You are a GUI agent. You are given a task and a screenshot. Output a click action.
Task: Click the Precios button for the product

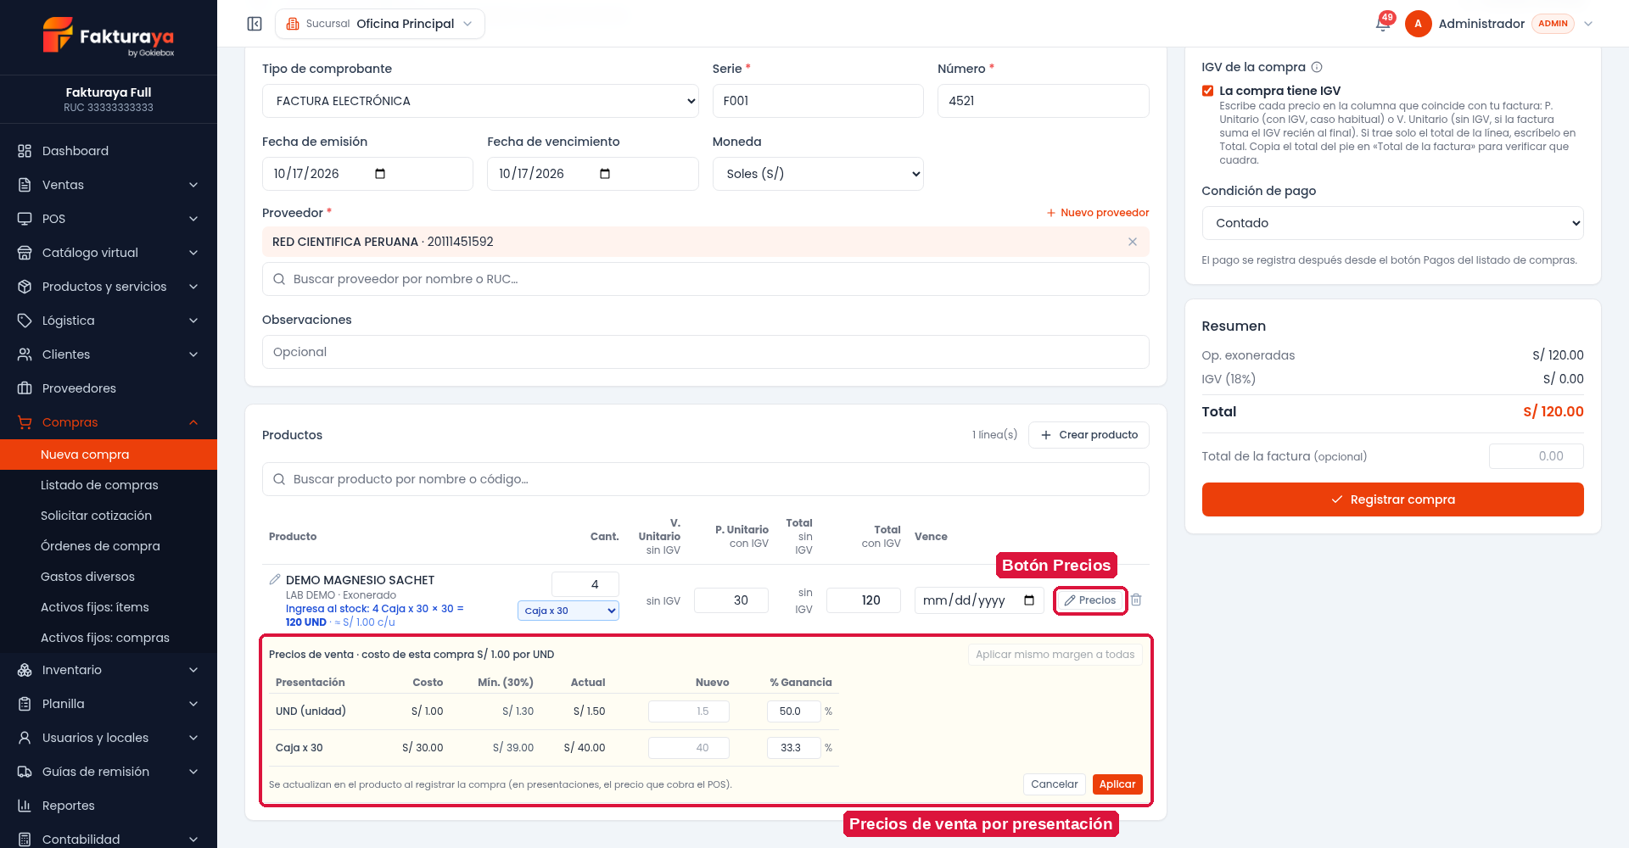(1090, 600)
